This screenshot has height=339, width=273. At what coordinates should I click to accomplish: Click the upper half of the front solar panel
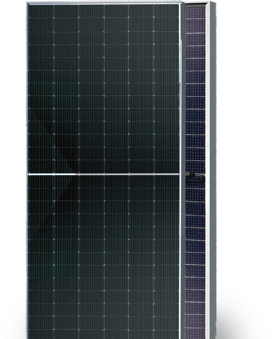[x=103, y=89]
